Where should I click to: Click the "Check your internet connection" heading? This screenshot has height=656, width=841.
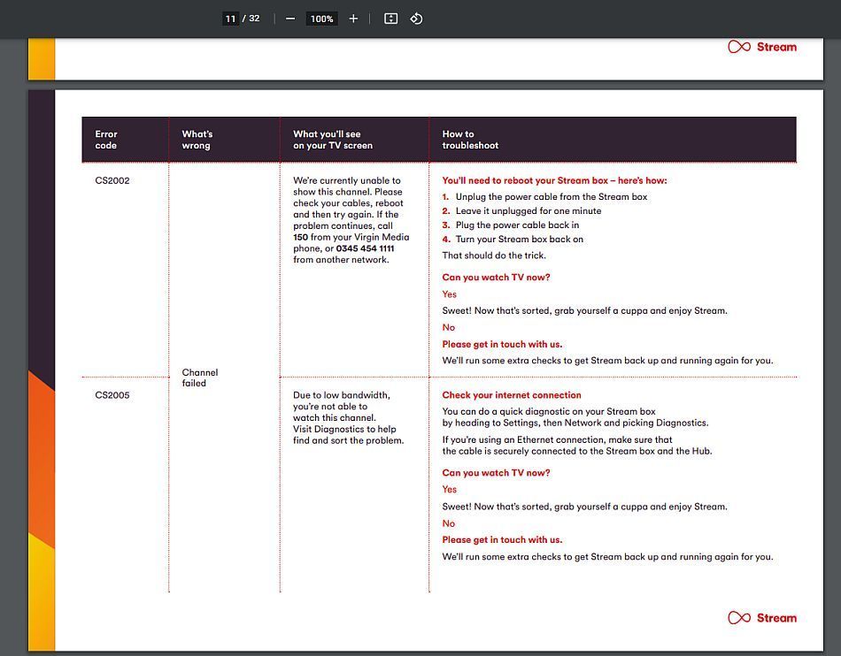click(x=512, y=395)
